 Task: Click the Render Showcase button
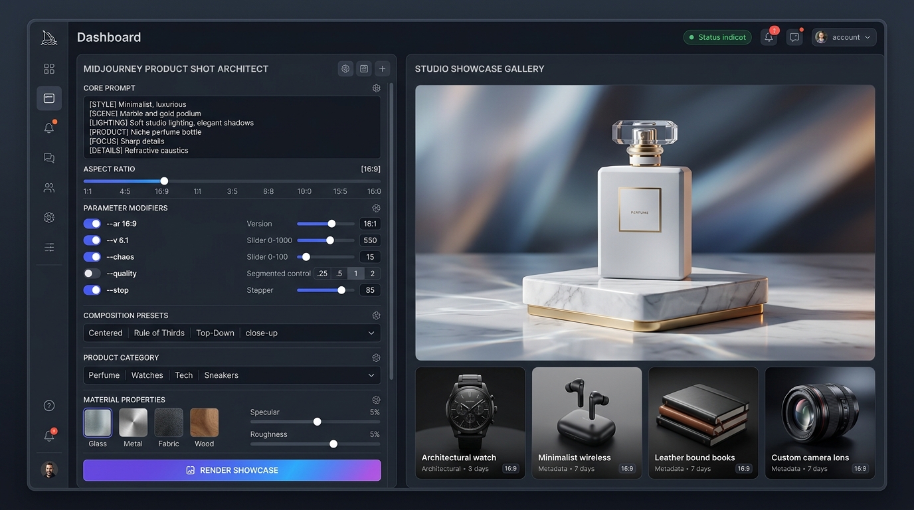(x=232, y=470)
